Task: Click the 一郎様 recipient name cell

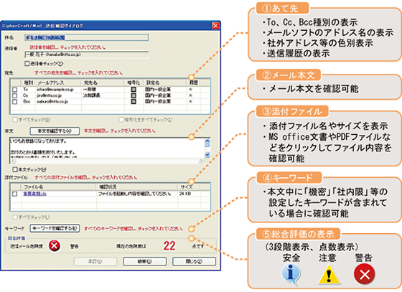Action: pos(89,90)
